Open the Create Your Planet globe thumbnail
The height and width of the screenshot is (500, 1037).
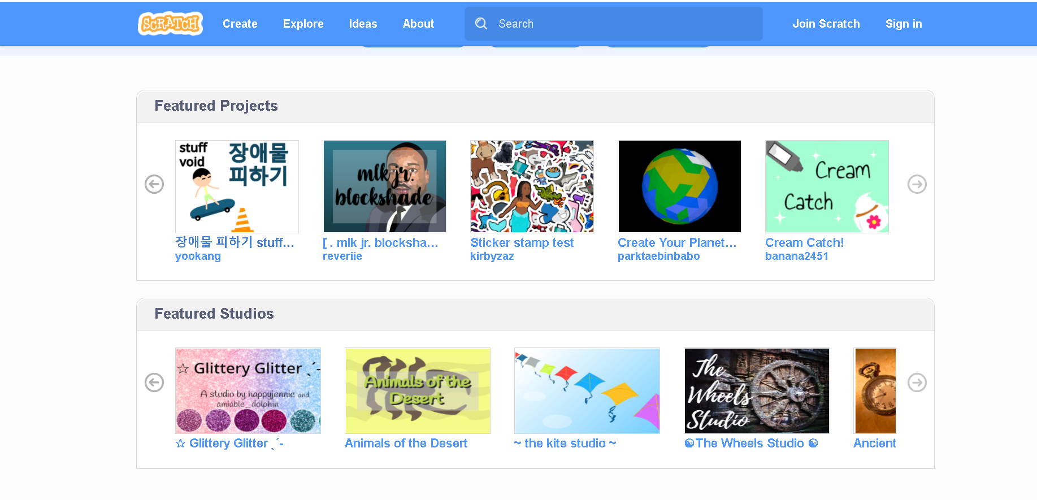point(679,186)
